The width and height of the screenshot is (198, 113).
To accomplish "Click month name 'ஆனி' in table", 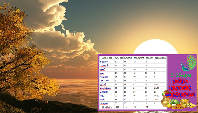I will [x=102, y=69].
